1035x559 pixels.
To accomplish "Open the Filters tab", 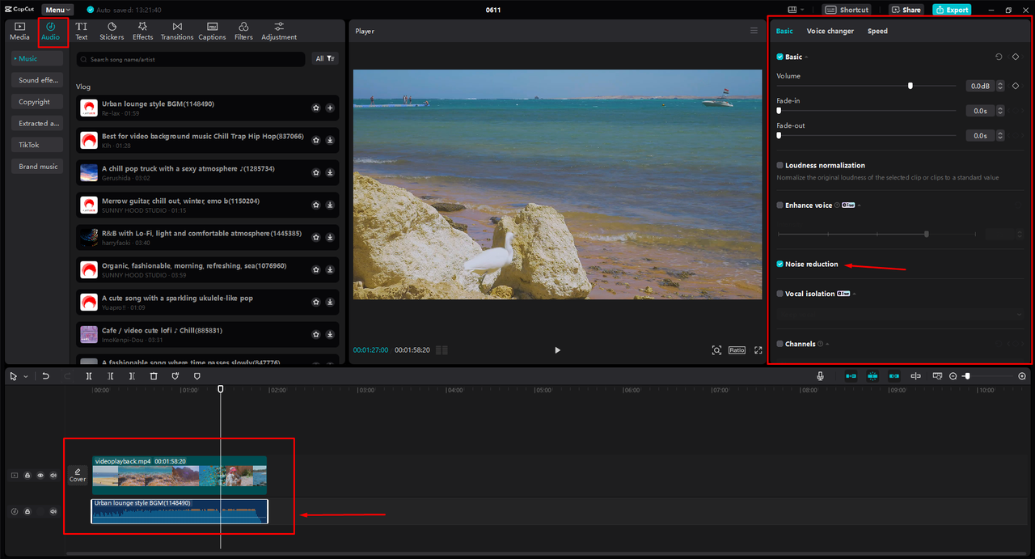I will coord(243,32).
